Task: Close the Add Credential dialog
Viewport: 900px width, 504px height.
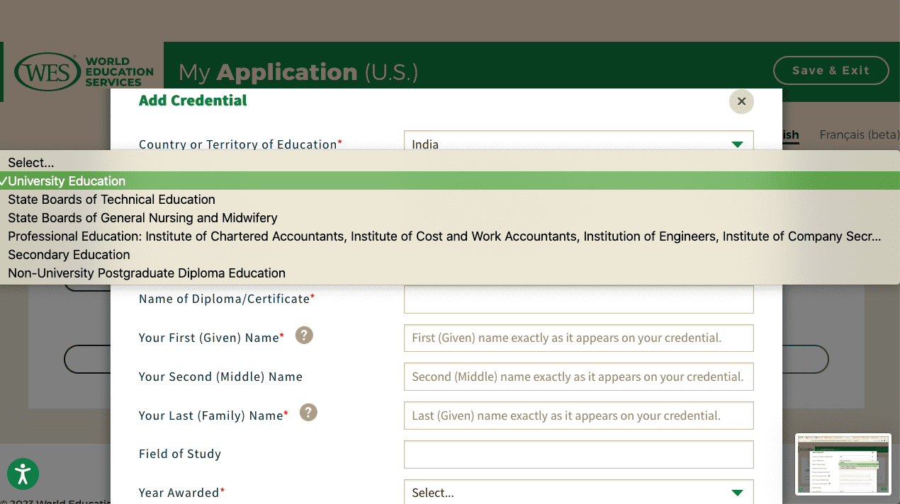Action: [x=741, y=101]
